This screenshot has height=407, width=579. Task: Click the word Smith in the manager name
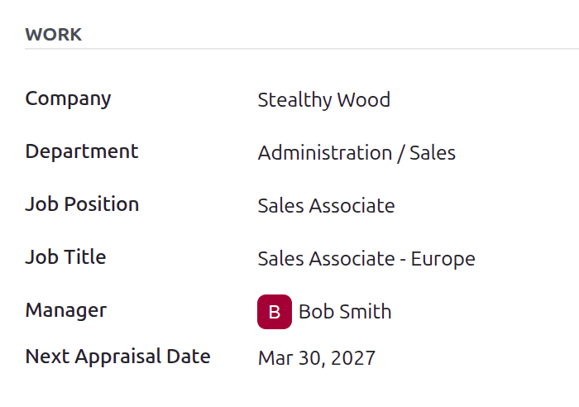point(366,312)
